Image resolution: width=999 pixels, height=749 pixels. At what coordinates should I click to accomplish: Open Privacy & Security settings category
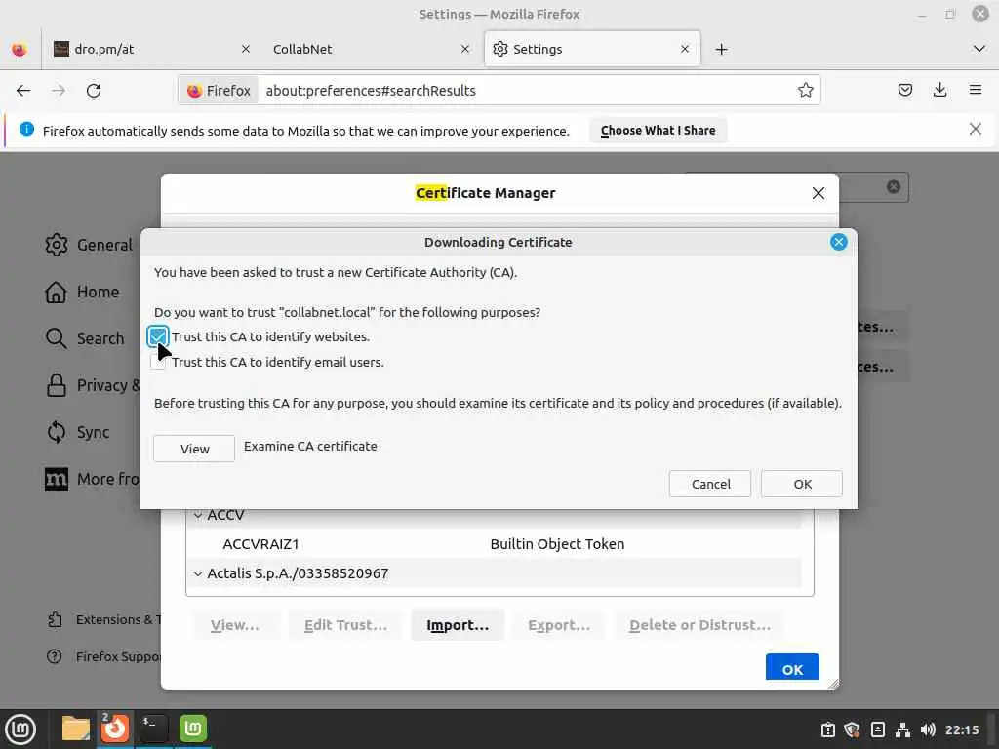click(93, 386)
